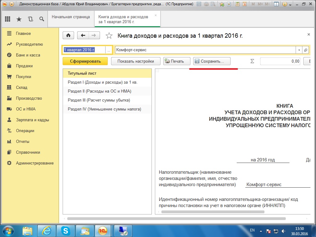Click the Сохранить... button

pos(212,61)
